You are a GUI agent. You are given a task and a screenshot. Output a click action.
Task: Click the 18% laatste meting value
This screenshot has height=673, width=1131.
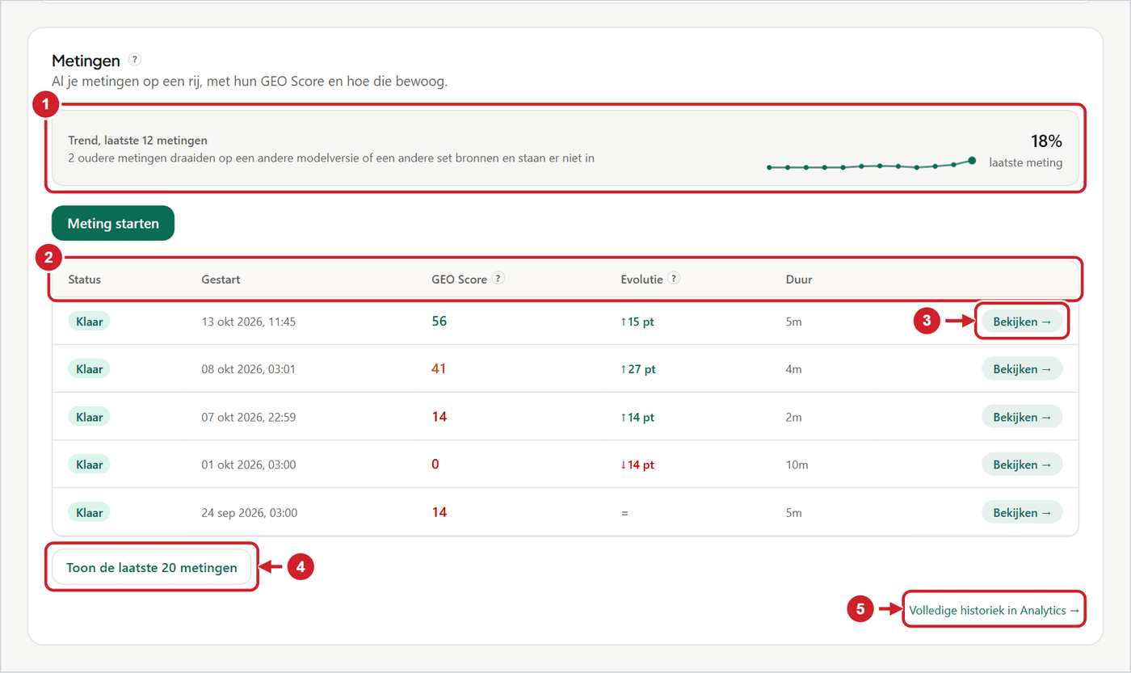[x=1046, y=141]
